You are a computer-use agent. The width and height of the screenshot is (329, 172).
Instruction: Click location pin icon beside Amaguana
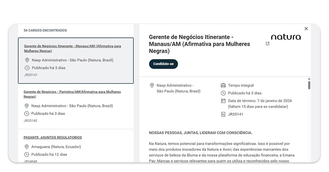[x=27, y=147]
